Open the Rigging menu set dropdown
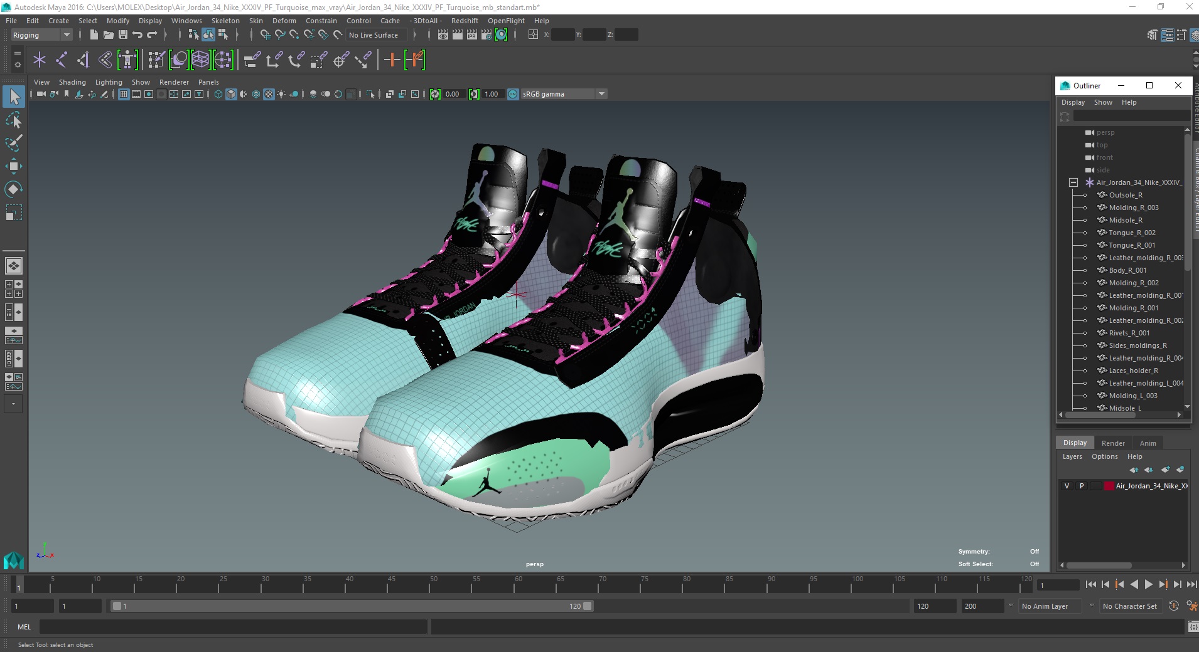This screenshot has width=1199, height=652. (x=41, y=35)
